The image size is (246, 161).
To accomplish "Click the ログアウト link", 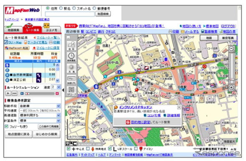I will tap(228, 26).
